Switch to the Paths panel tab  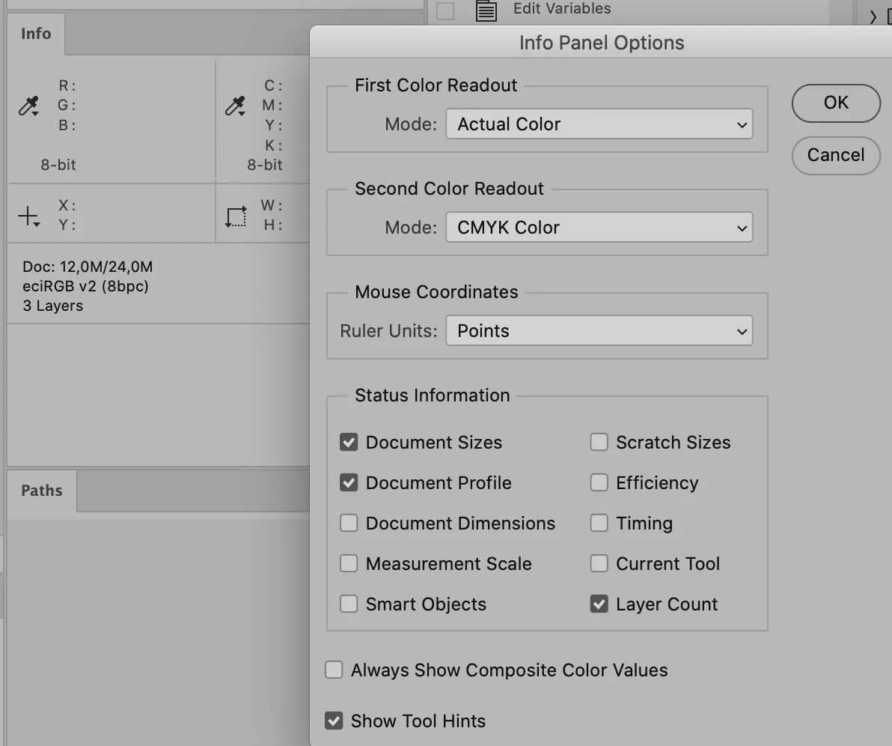click(42, 491)
